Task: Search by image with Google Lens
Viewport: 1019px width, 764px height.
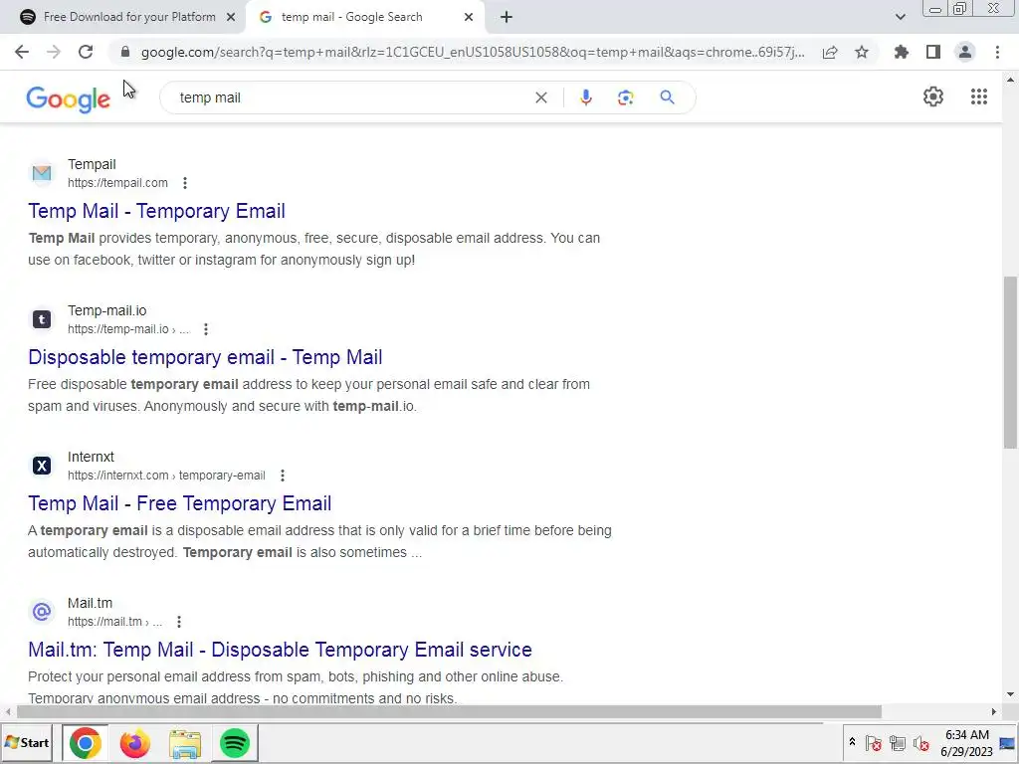Action: [x=625, y=97]
